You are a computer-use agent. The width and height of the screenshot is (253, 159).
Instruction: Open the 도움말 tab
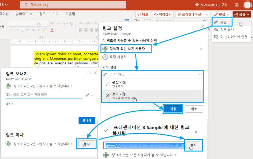click(x=70, y=14)
